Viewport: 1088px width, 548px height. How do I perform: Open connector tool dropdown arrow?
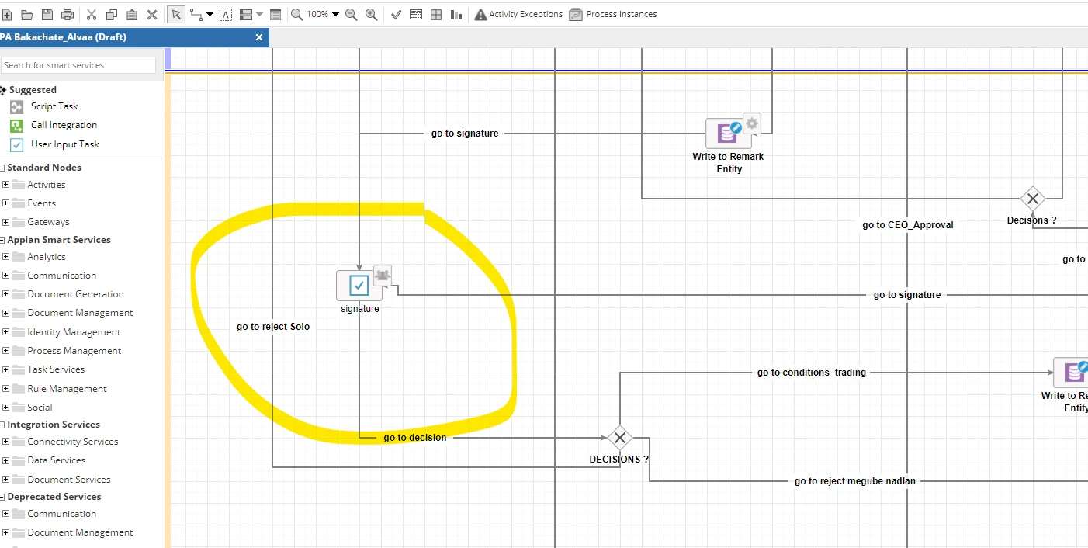tap(210, 14)
